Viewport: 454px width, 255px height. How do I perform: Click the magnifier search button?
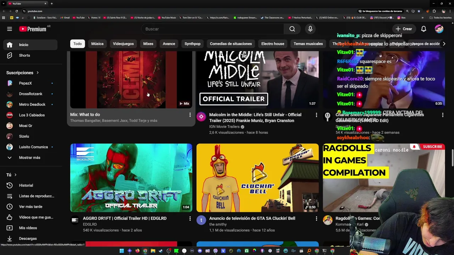pyautogui.click(x=292, y=29)
